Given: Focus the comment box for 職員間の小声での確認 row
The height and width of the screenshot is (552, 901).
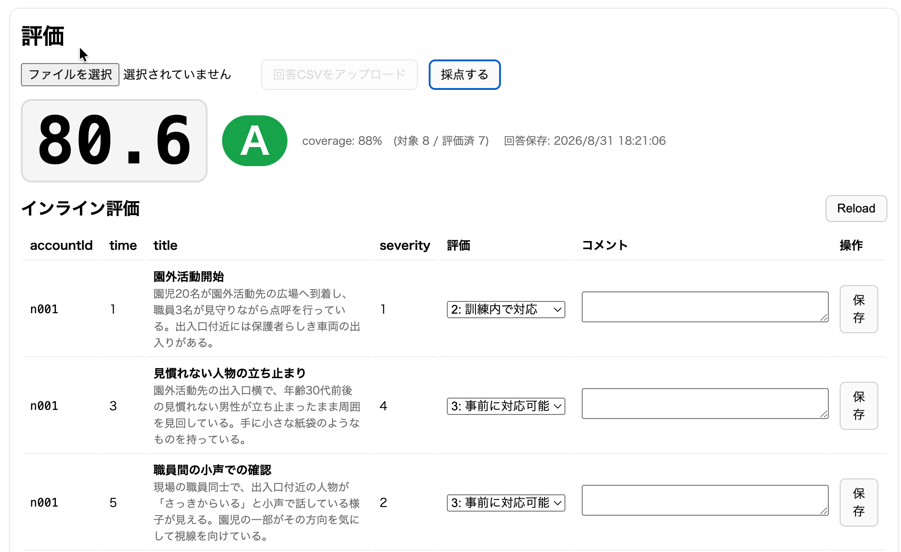Looking at the screenshot, I should tap(705, 500).
